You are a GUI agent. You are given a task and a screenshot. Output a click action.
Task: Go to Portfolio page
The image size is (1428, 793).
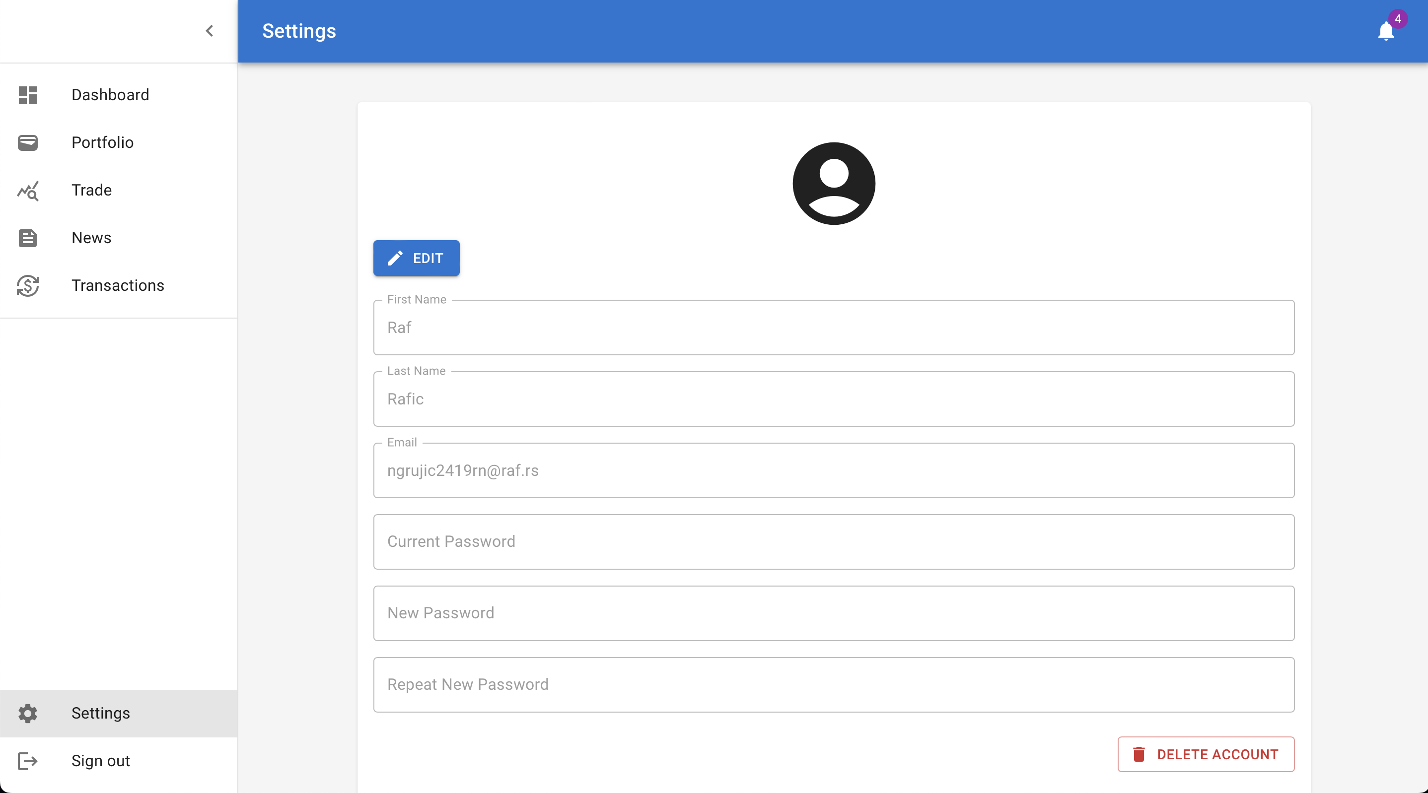point(119,142)
